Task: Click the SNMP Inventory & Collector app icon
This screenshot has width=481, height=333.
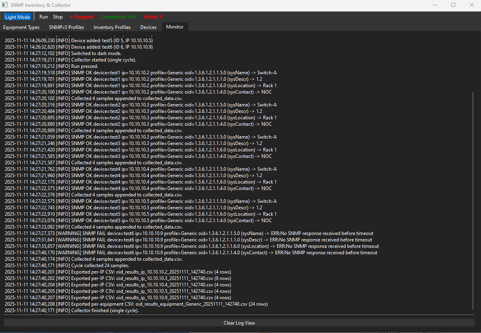Action: point(5,5)
